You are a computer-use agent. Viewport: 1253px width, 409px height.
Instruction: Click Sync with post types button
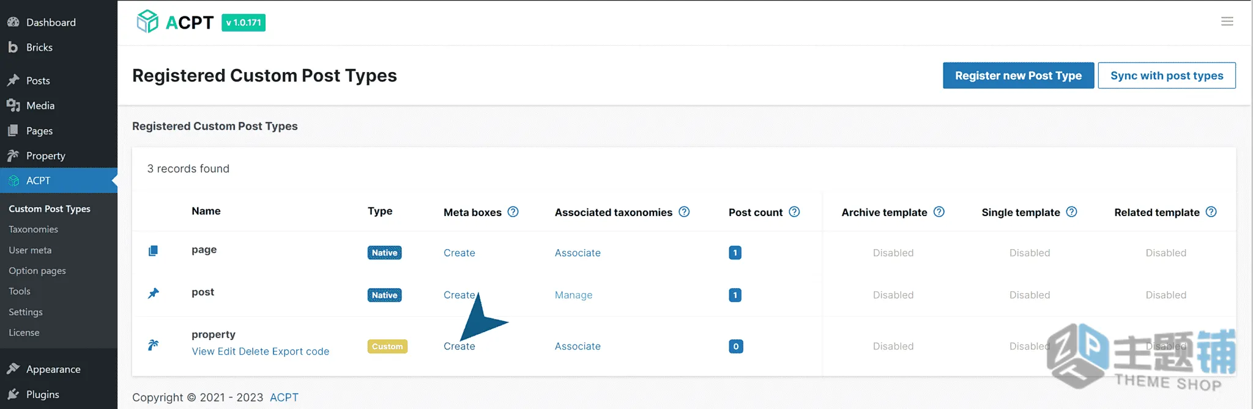click(1167, 76)
